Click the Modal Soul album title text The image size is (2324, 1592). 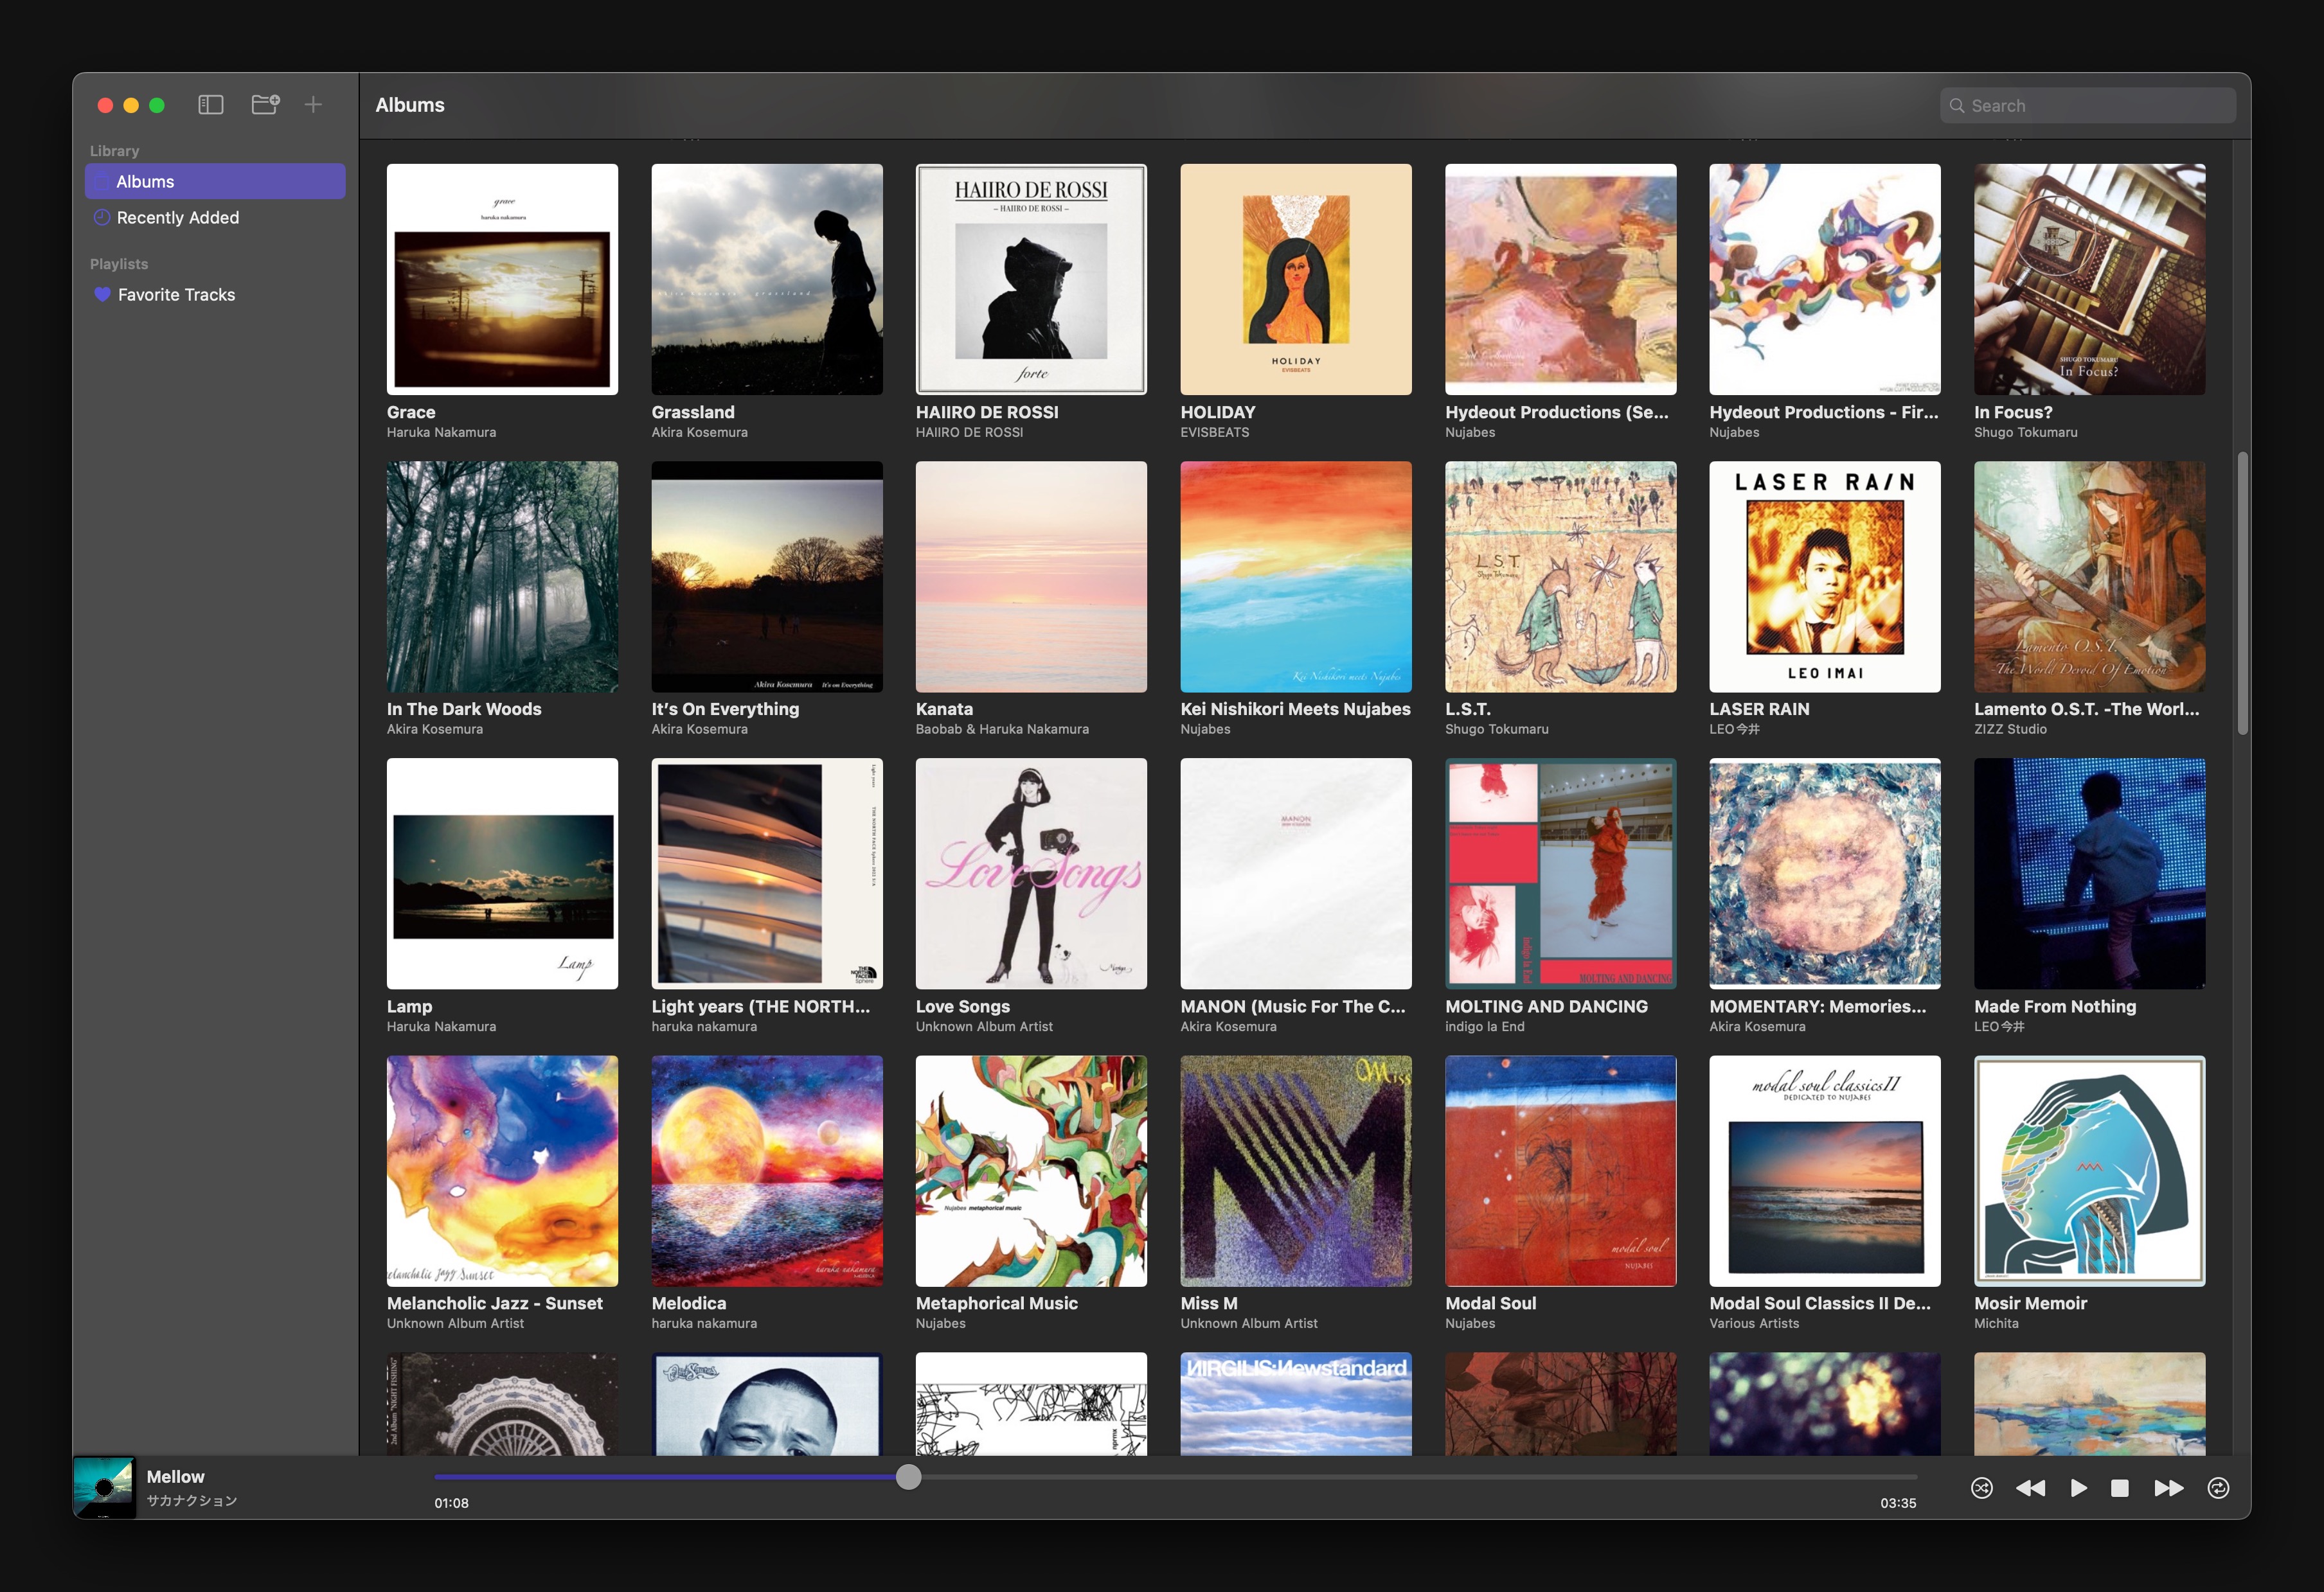click(1490, 1303)
